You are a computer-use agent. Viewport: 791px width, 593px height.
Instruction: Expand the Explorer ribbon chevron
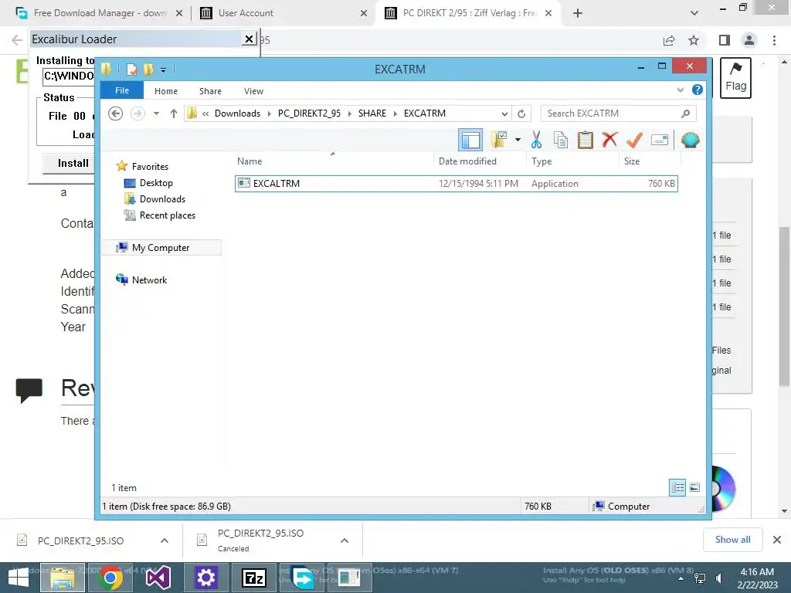(x=680, y=90)
